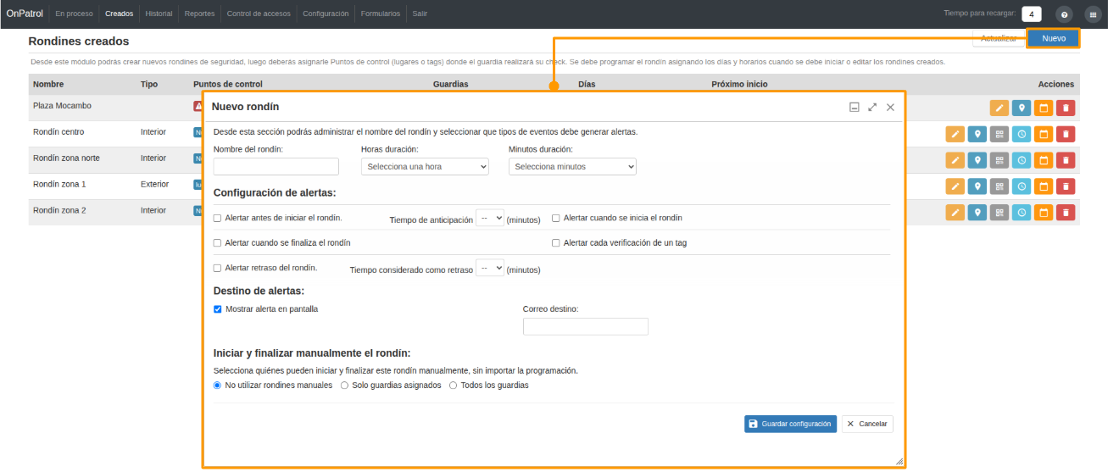Open the calendar icon for Plaza Mocambo
Screen dimensions: 1108x472
click(x=1044, y=108)
